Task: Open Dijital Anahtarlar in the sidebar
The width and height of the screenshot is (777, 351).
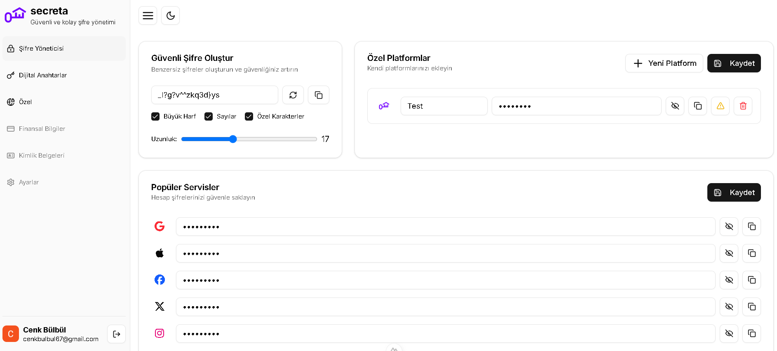Action: coord(43,75)
